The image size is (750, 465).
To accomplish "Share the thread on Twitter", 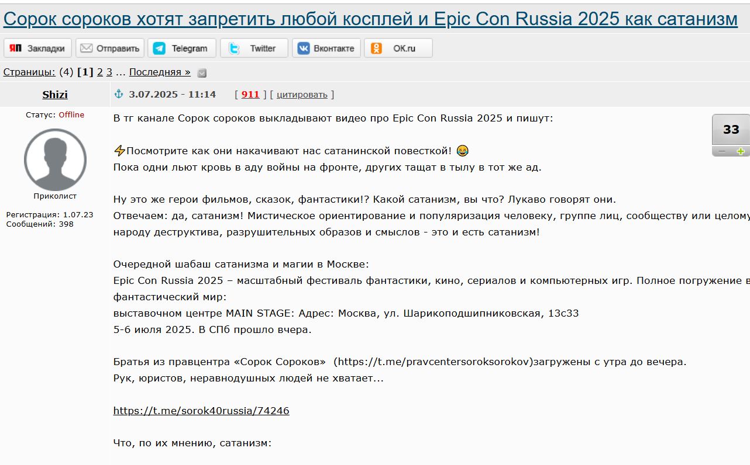I will [254, 48].
